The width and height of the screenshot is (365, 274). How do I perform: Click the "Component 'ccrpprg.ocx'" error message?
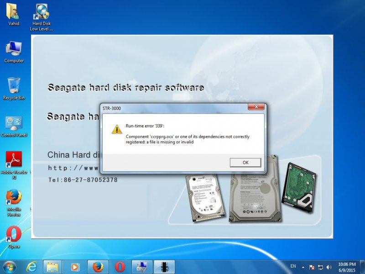pyautogui.click(x=188, y=139)
